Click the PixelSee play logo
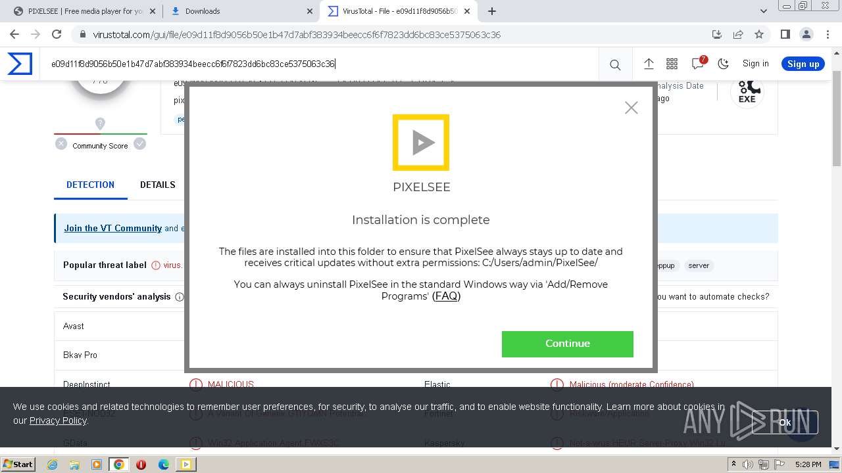Viewport: 842px width, 473px height. [x=421, y=143]
